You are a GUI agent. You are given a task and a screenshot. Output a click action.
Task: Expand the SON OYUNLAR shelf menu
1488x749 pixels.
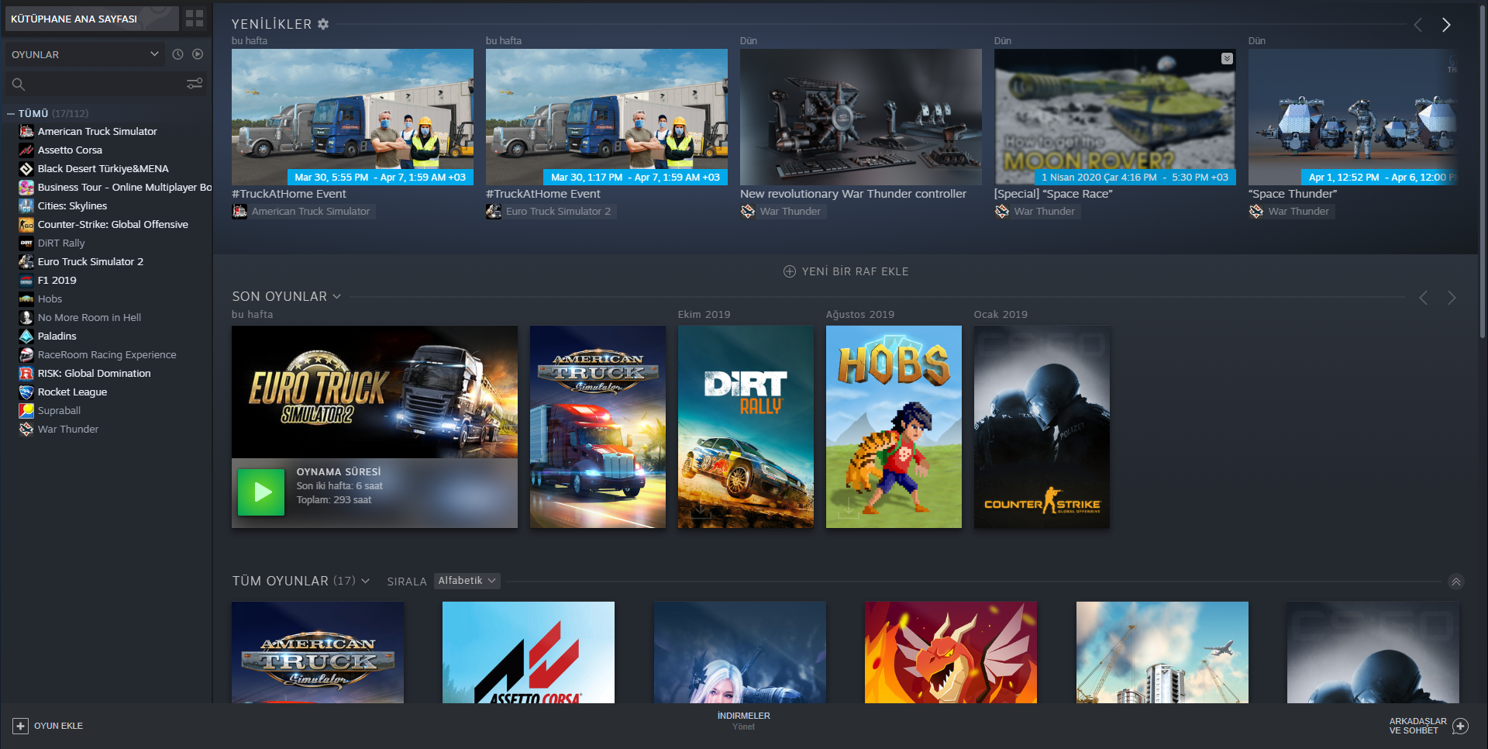click(x=337, y=296)
